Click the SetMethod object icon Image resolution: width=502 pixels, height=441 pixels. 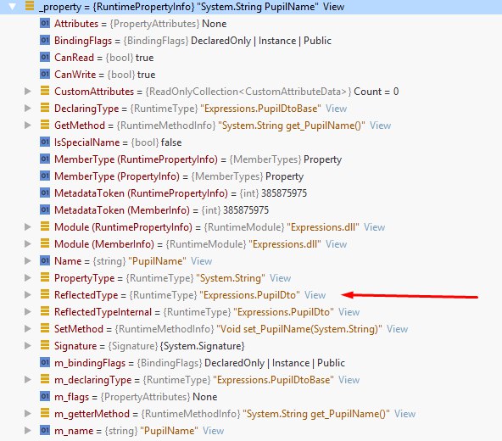click(45, 328)
